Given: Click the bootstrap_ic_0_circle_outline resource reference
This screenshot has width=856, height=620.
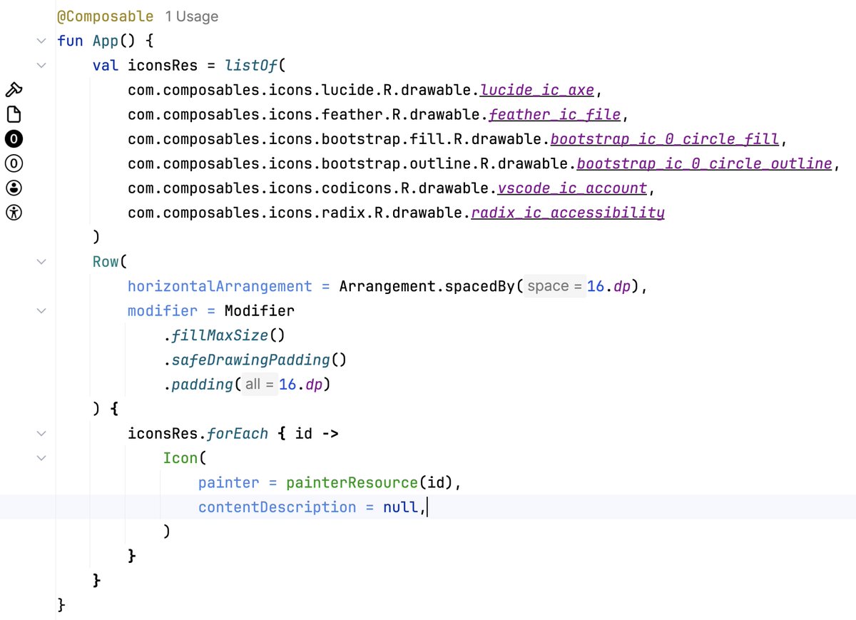Looking at the screenshot, I should (x=704, y=164).
